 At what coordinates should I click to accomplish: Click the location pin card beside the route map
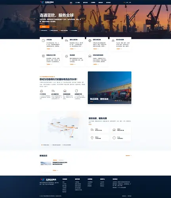99,138
